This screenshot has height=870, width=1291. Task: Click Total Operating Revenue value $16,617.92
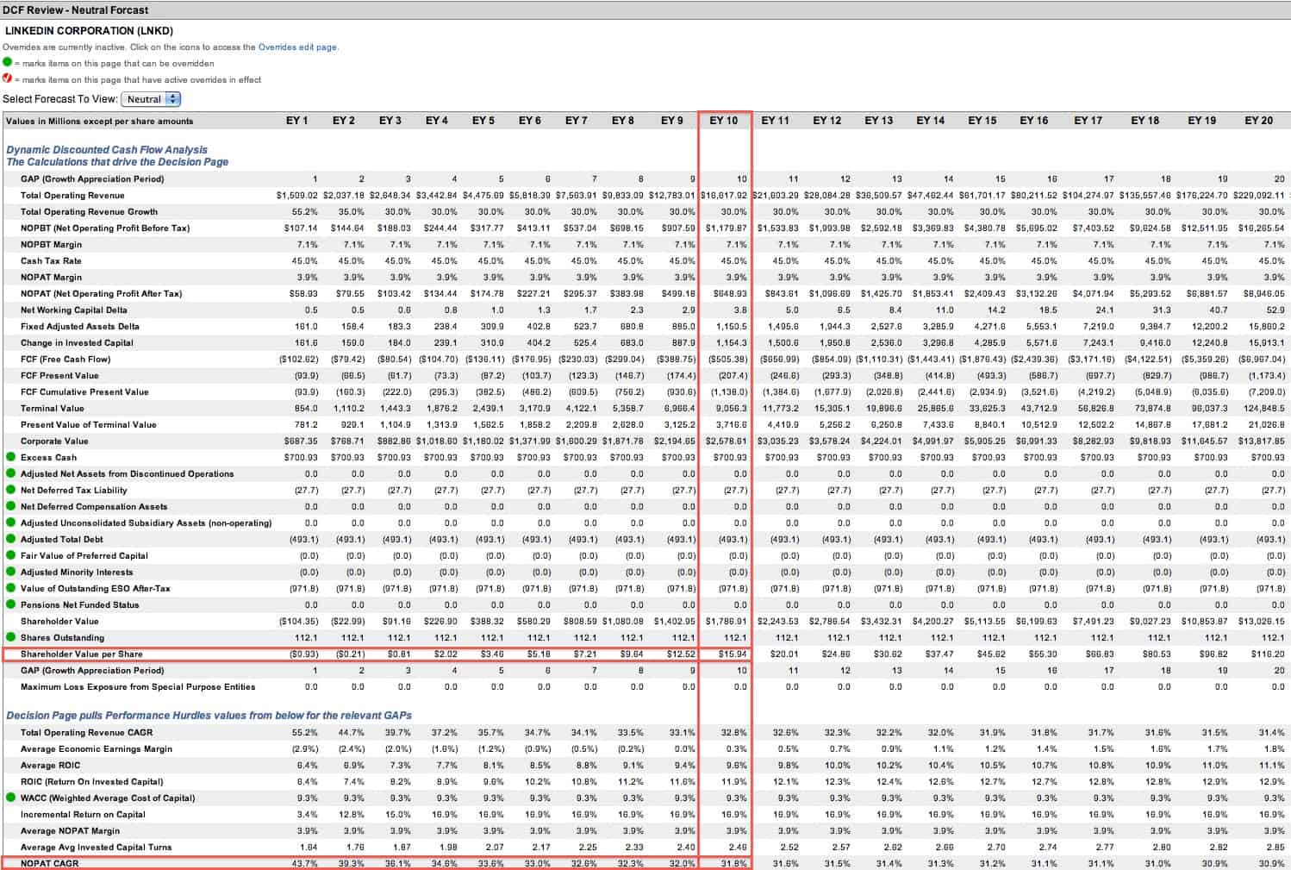click(724, 196)
